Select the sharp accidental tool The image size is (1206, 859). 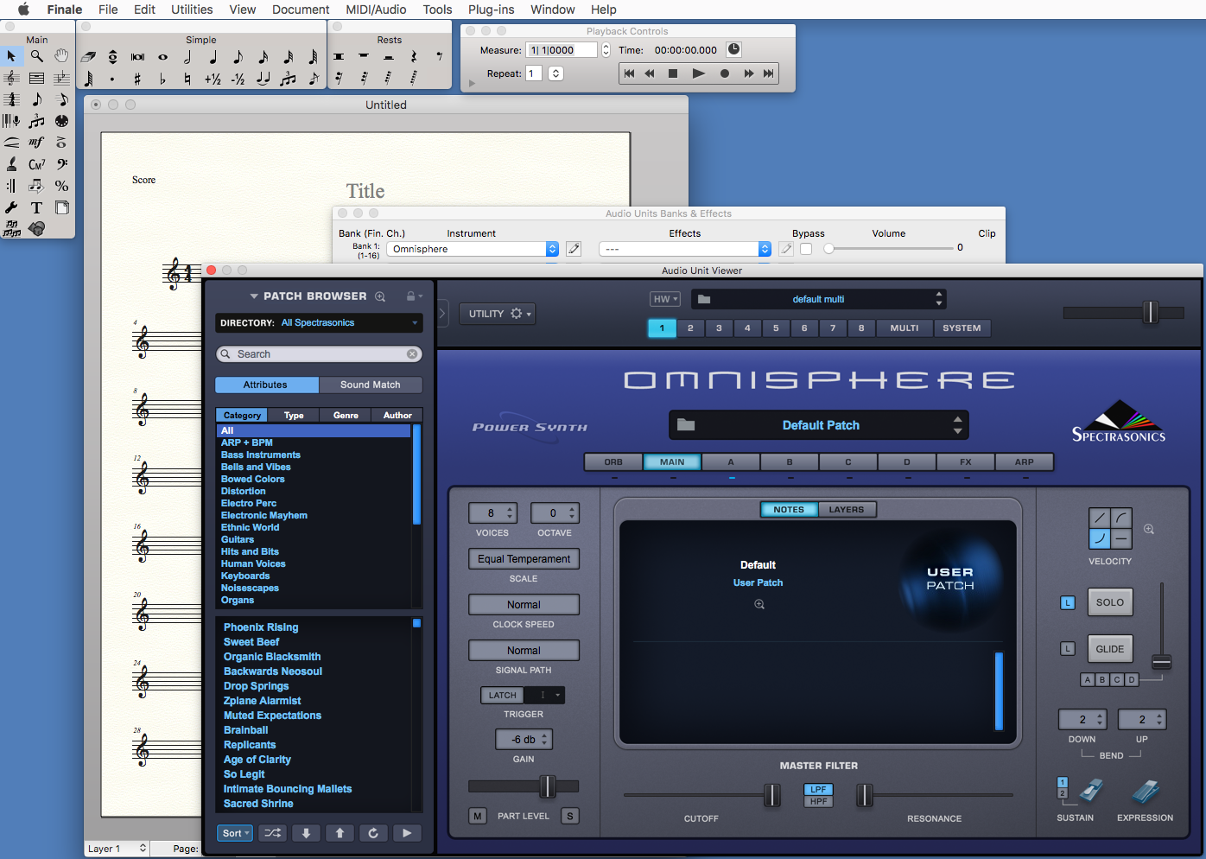pyautogui.click(x=137, y=80)
